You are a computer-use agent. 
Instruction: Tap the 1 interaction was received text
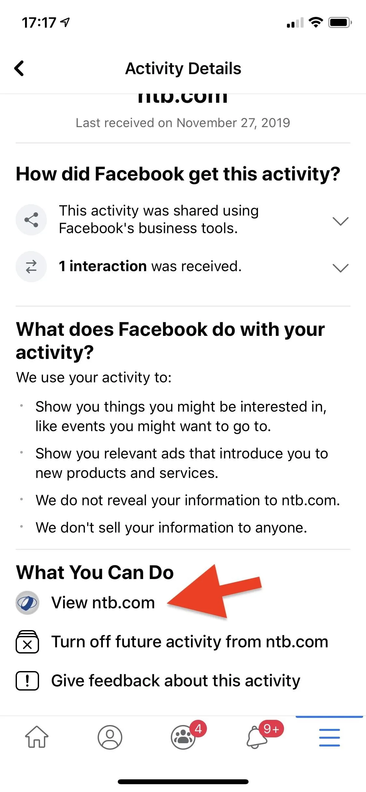(x=150, y=266)
